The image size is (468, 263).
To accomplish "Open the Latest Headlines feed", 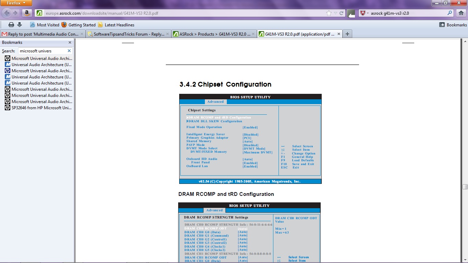I will (116, 25).
